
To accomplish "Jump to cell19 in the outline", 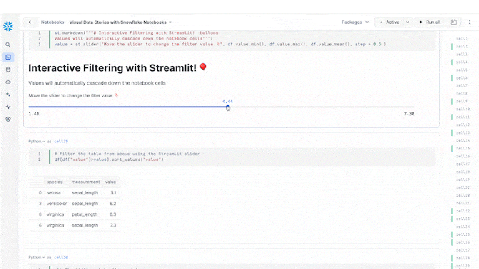I will (463, 179).
